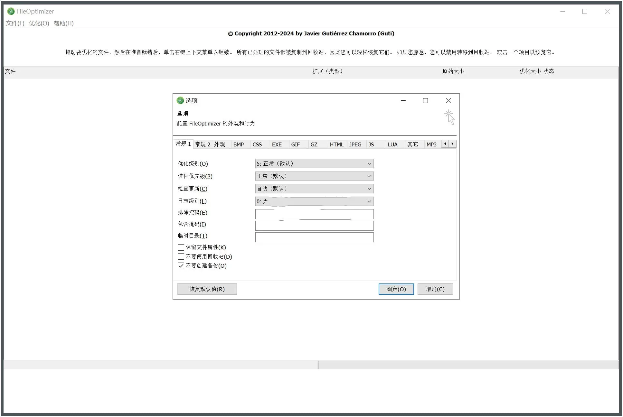This screenshot has height=417, width=623.
Task: Open the 检查更新 dropdown
Action: 314,189
